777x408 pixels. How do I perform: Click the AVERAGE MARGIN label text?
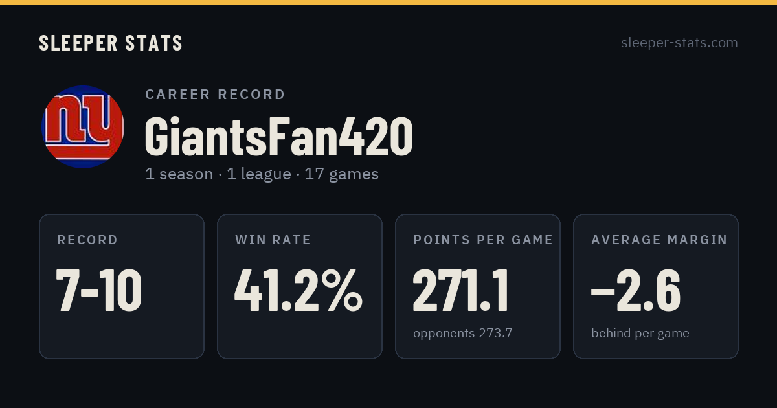[659, 240]
